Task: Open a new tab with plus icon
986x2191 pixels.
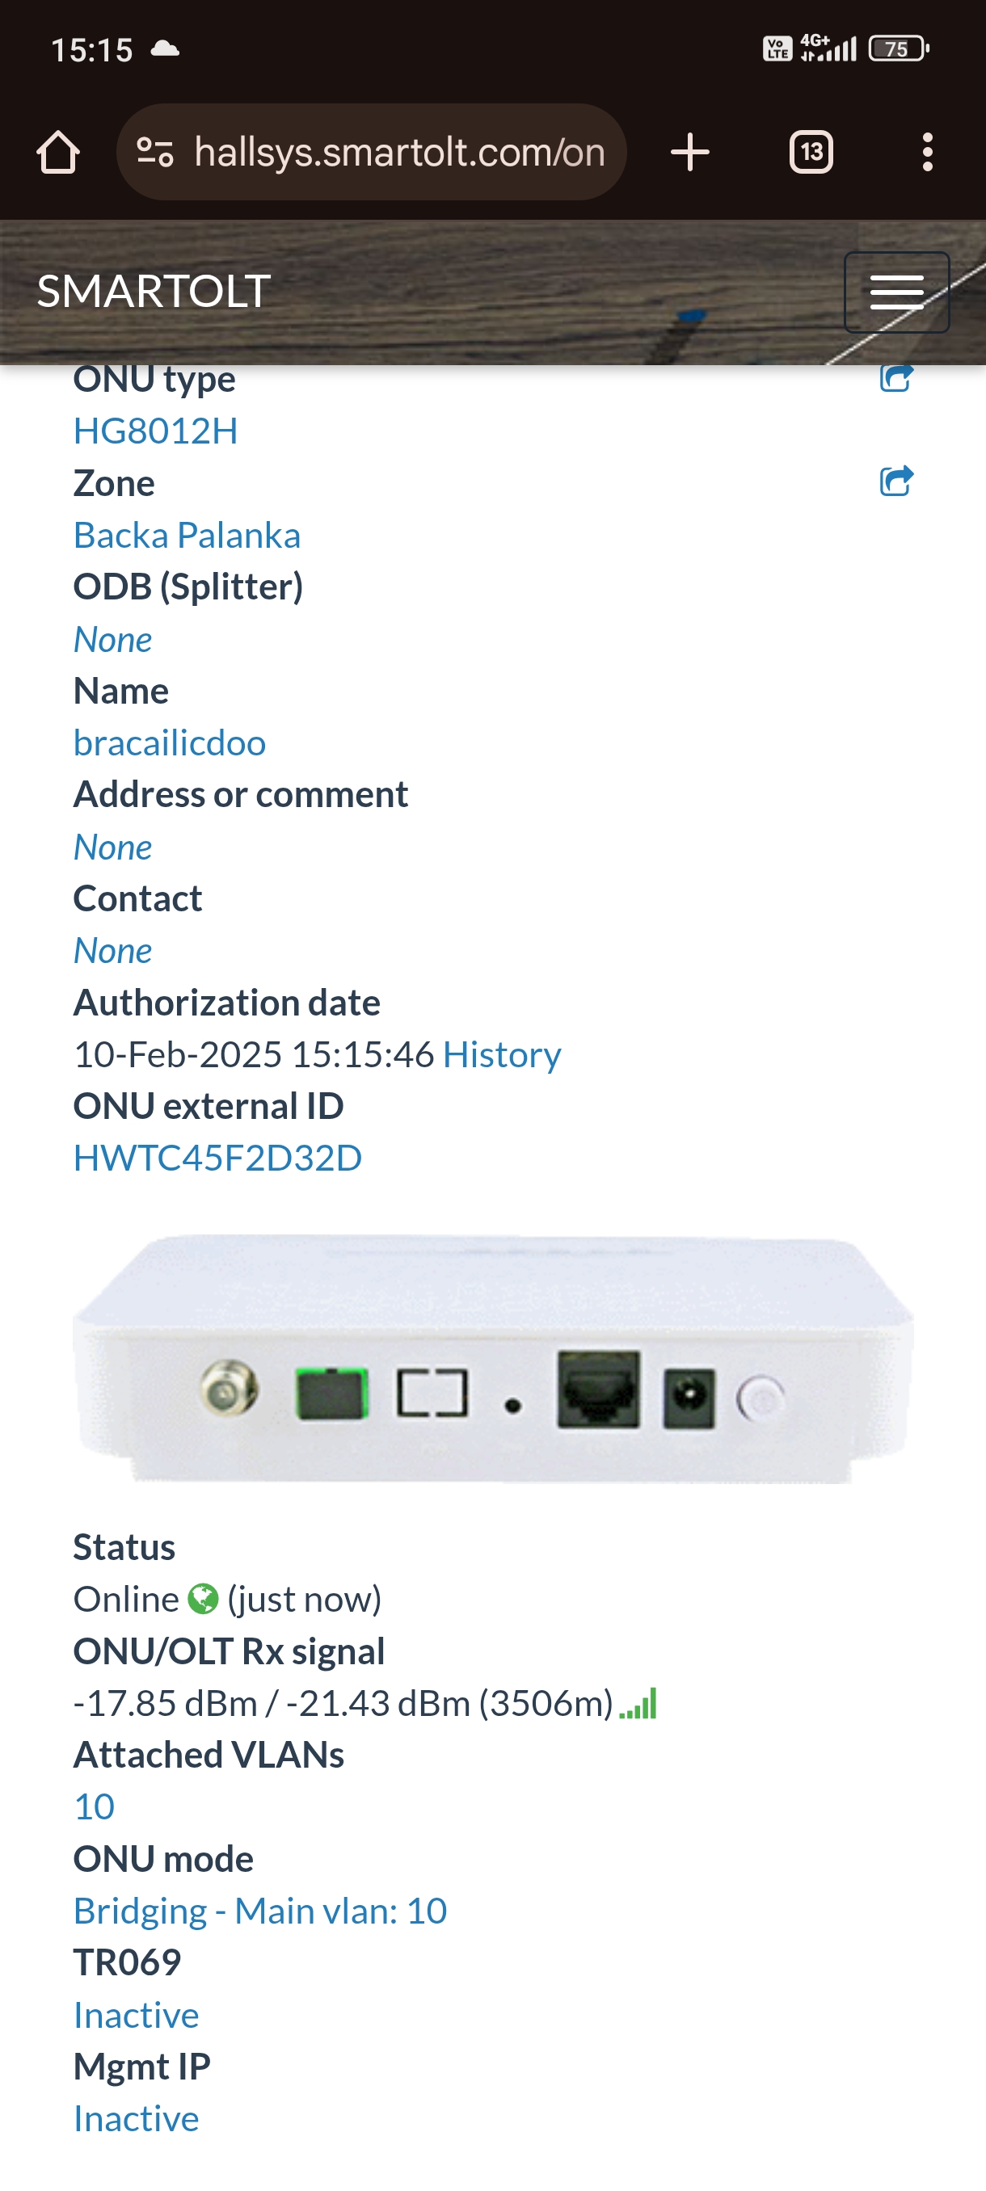Action: point(690,152)
